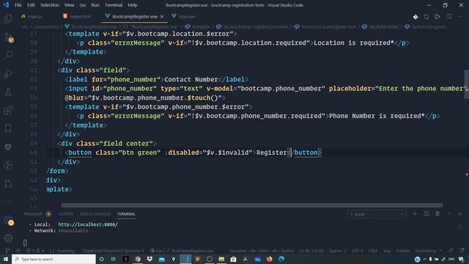This screenshot has width=469, height=264.
Task: Open the View menu
Action: [70, 5]
